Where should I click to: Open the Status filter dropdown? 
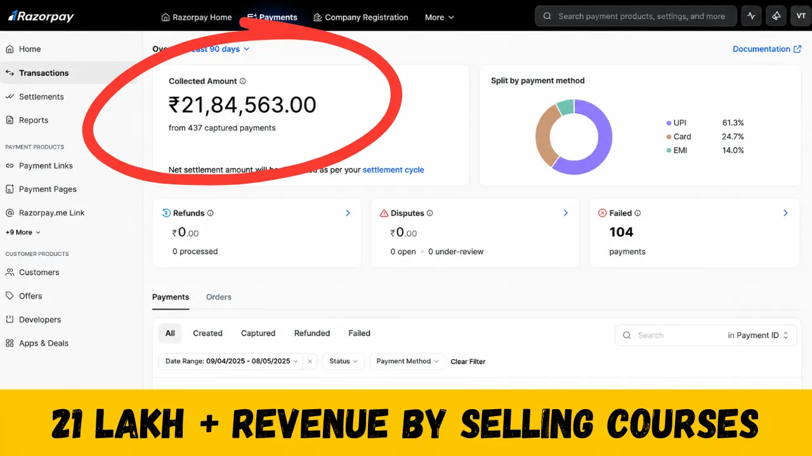tap(343, 361)
